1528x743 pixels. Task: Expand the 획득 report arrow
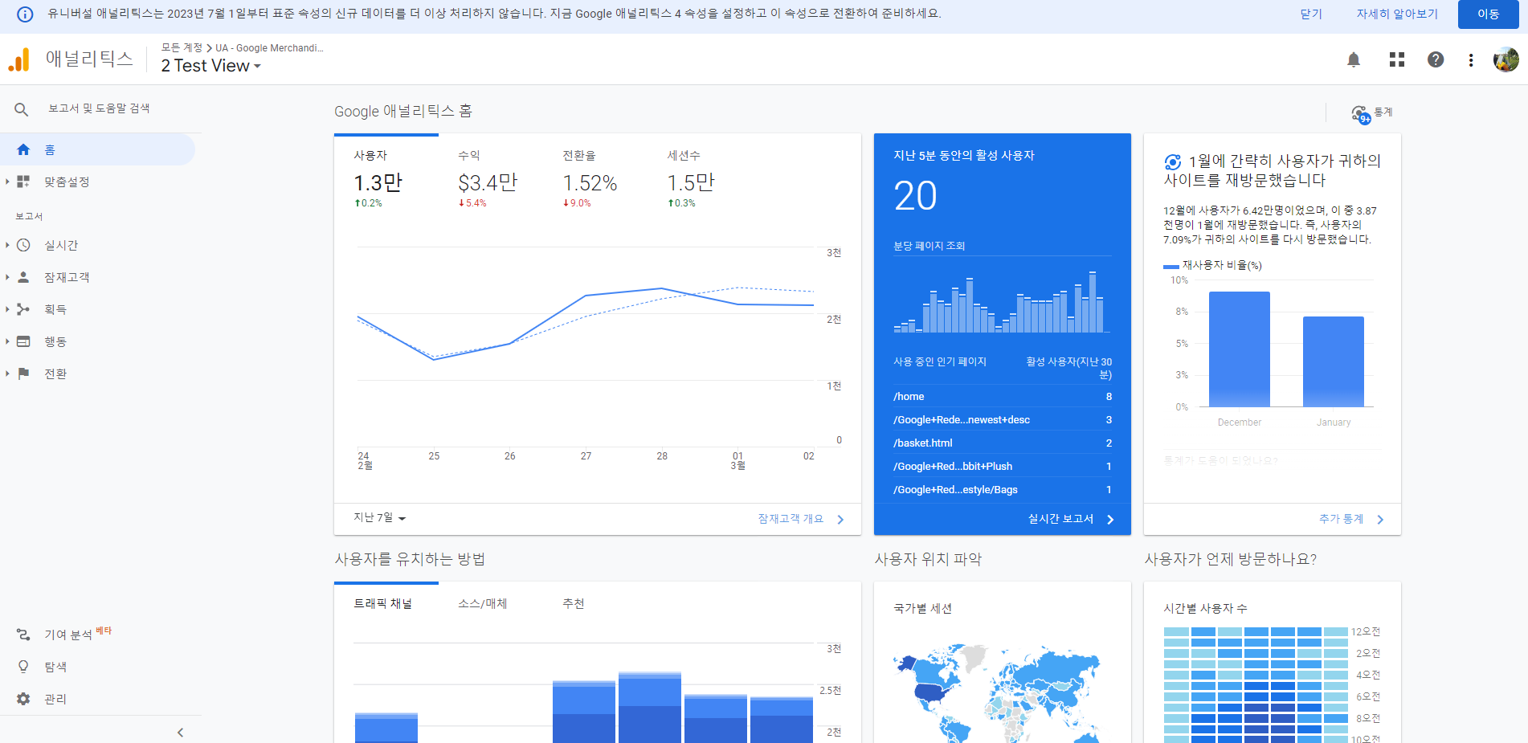pos(7,309)
